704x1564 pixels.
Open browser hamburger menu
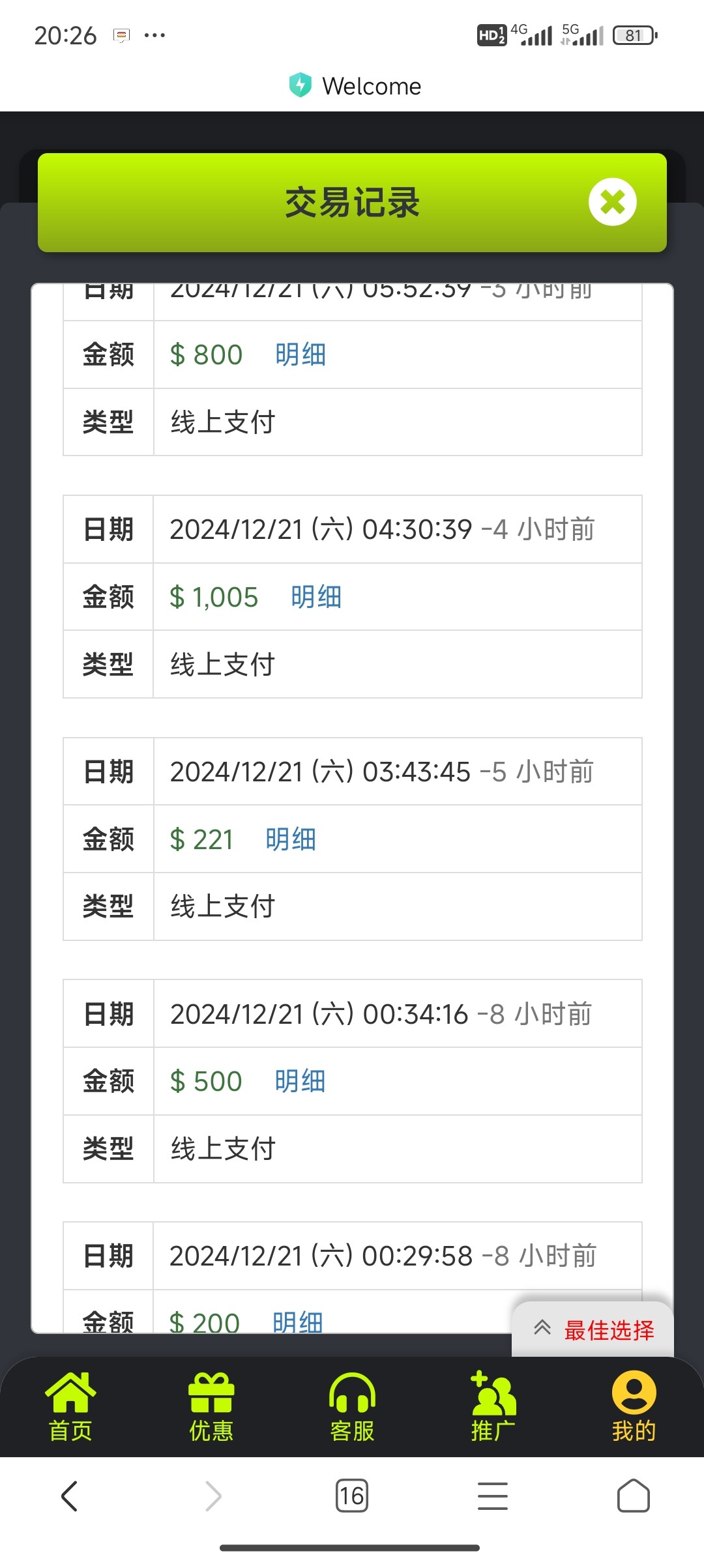tap(492, 1496)
